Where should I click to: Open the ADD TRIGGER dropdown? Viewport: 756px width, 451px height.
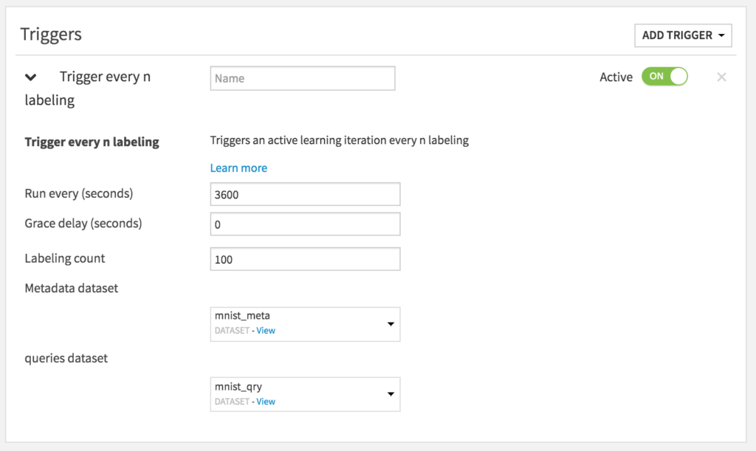click(x=683, y=35)
